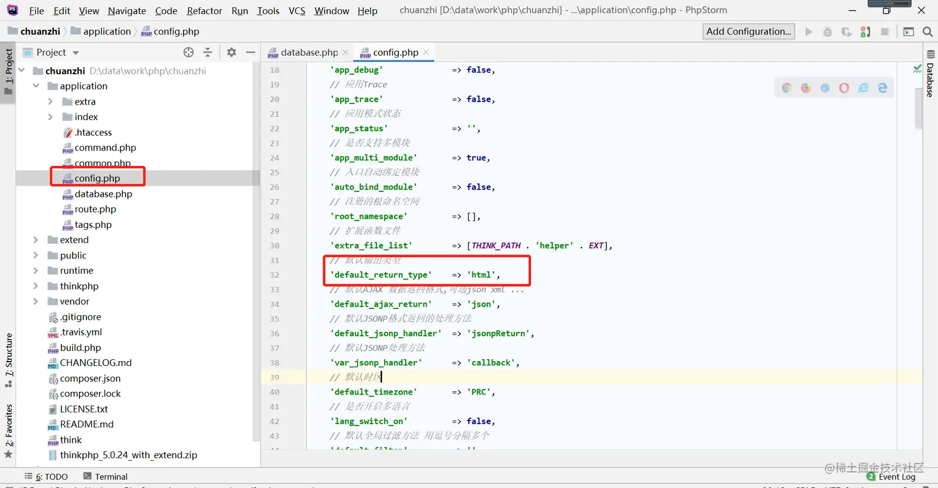This screenshot has height=488, width=938.
Task: Collapse all project tree nodes icon
Action: coord(208,53)
